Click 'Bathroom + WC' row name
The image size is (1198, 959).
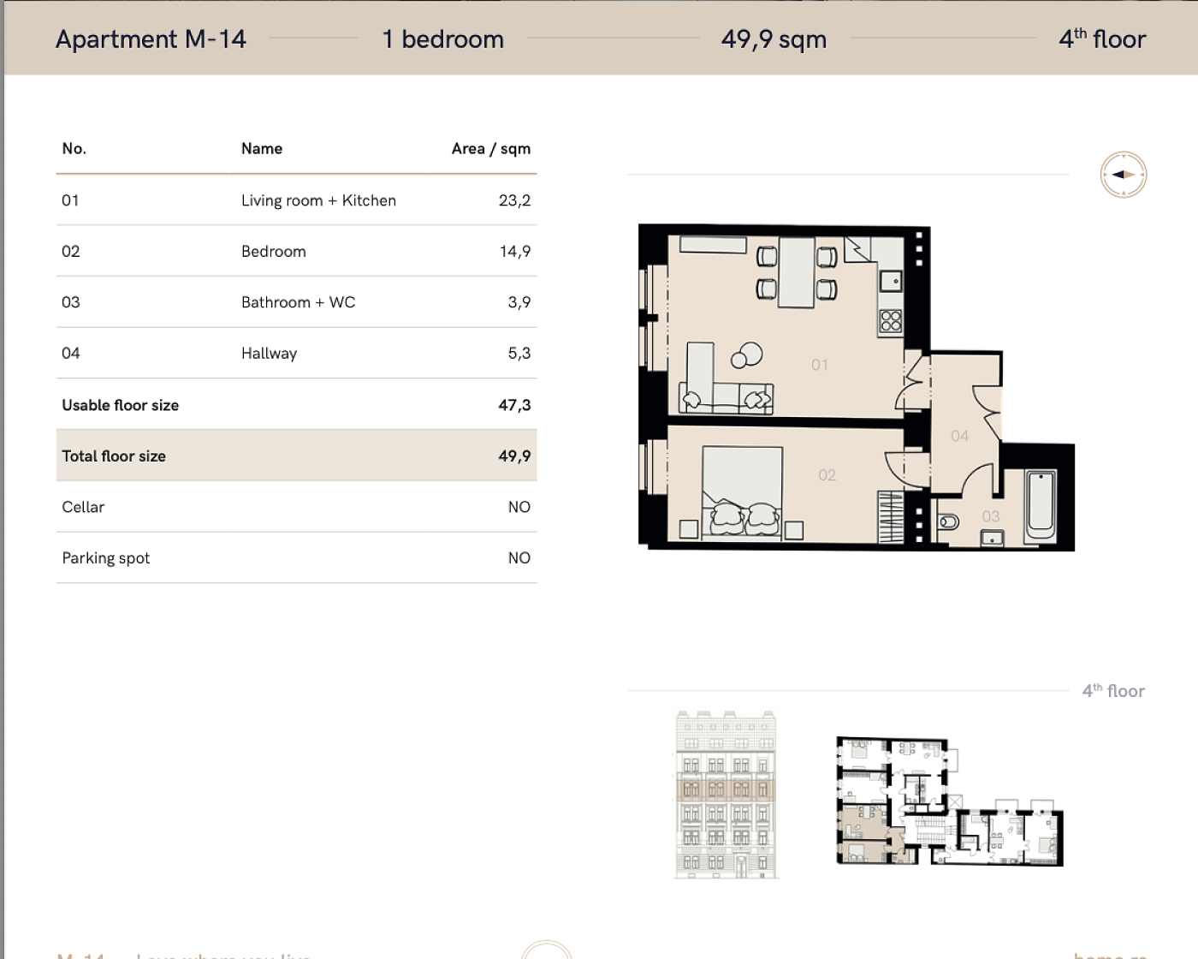(298, 302)
